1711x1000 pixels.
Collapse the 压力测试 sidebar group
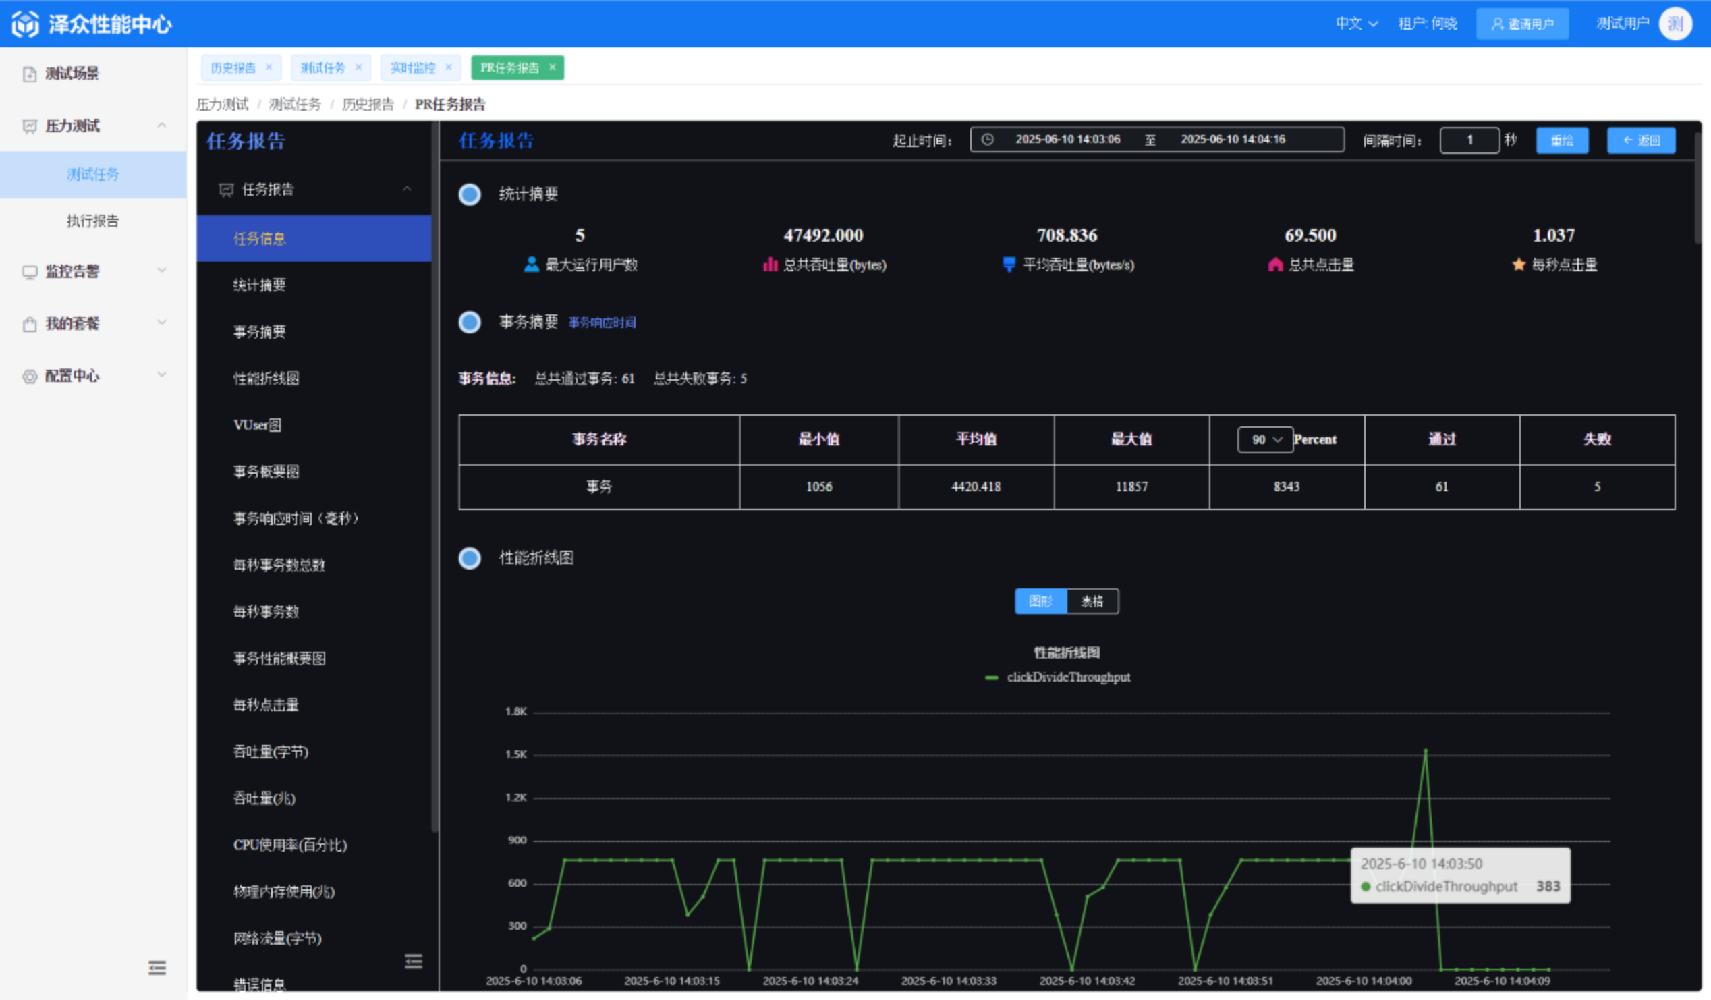(162, 126)
